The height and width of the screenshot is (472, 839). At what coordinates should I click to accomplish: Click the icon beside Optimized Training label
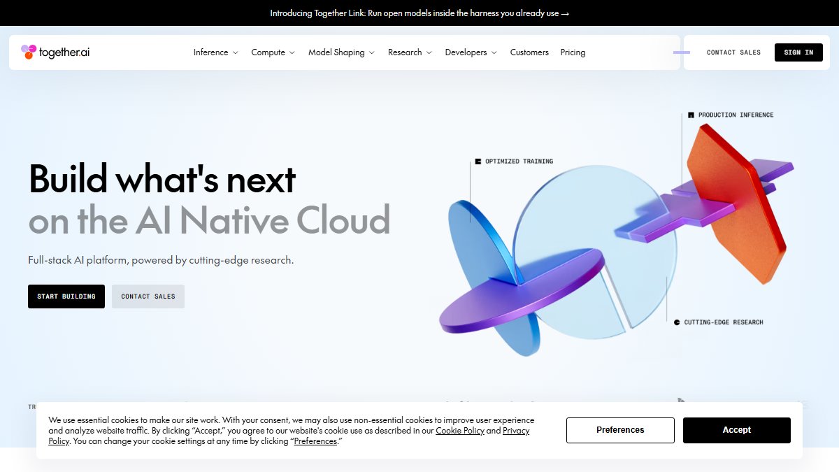point(478,162)
